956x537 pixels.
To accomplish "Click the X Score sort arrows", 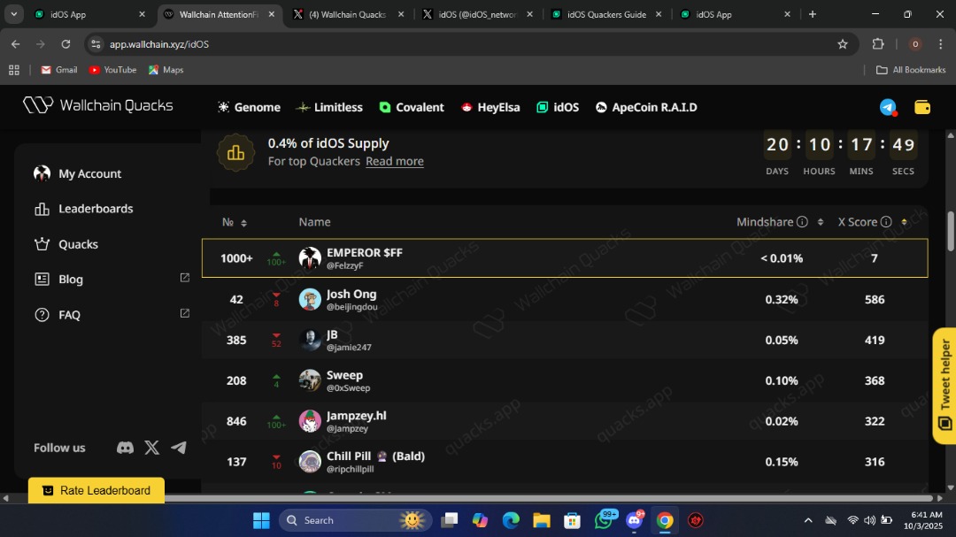I will [904, 222].
